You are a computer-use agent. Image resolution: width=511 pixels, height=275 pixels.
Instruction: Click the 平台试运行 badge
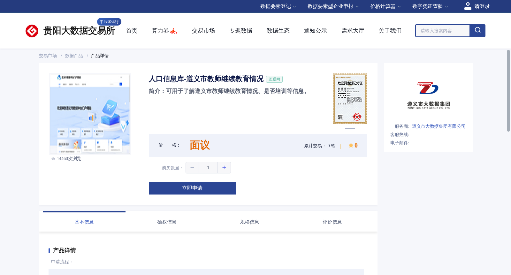pos(109,22)
